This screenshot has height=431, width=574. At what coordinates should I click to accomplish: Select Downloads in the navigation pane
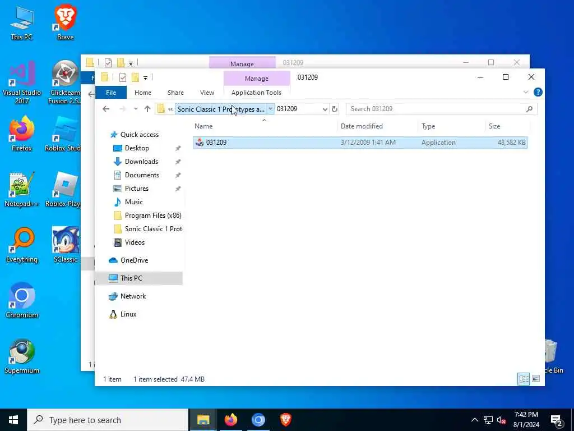pyautogui.click(x=141, y=162)
